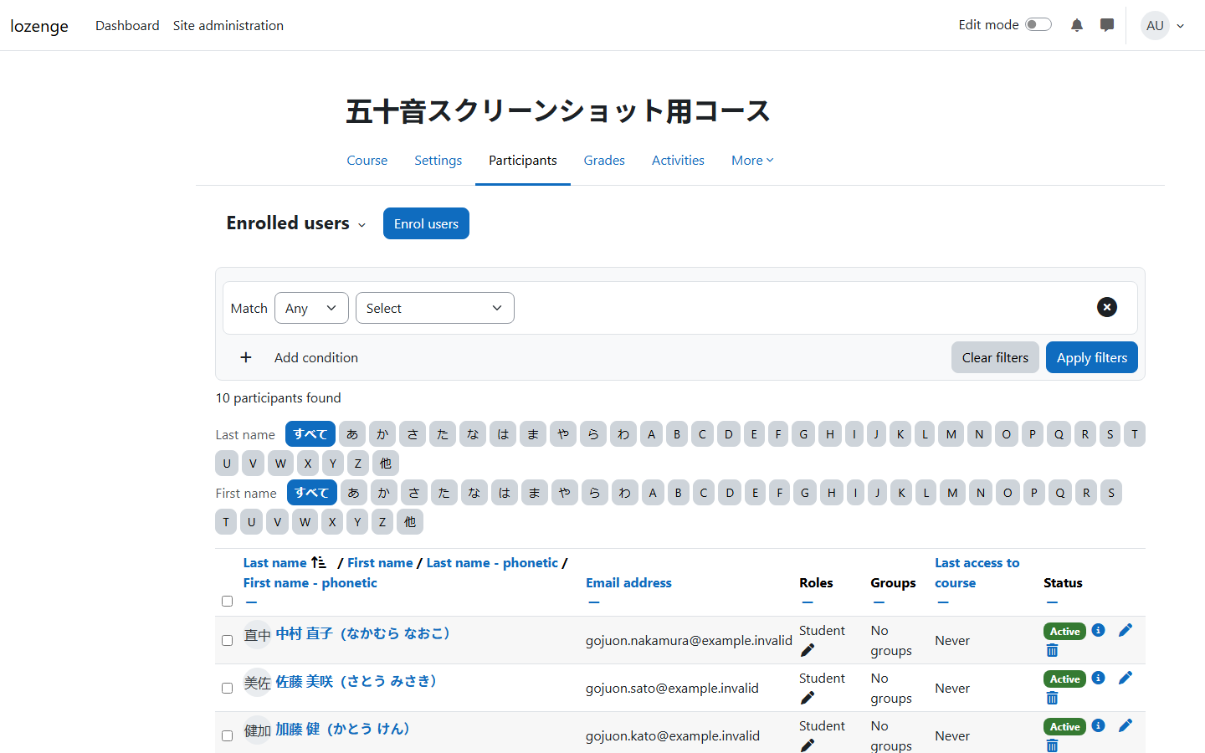
Task: Edit enrolment of 佐藤 美咲
Action: point(1126,678)
